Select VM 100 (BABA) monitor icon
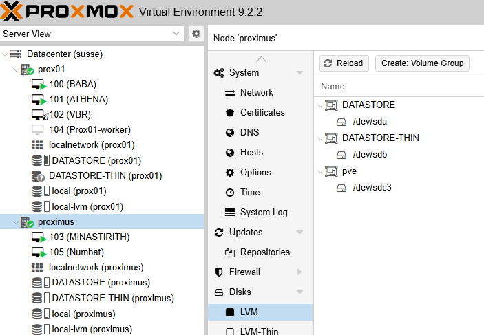484x335 pixels. click(39, 85)
